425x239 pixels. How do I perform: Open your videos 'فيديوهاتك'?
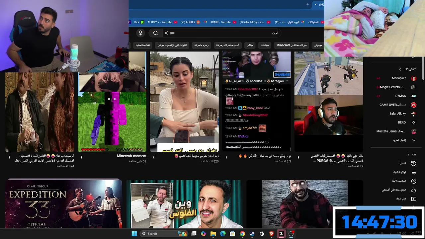(x=397, y=199)
